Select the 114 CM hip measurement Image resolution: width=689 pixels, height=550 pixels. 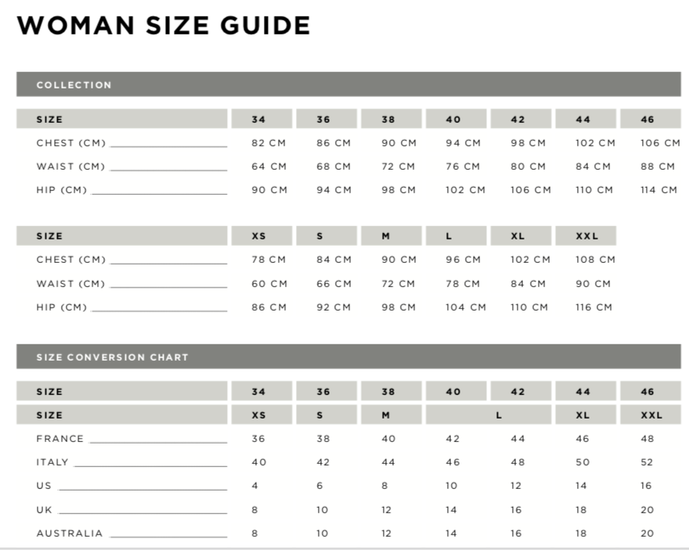(x=658, y=190)
